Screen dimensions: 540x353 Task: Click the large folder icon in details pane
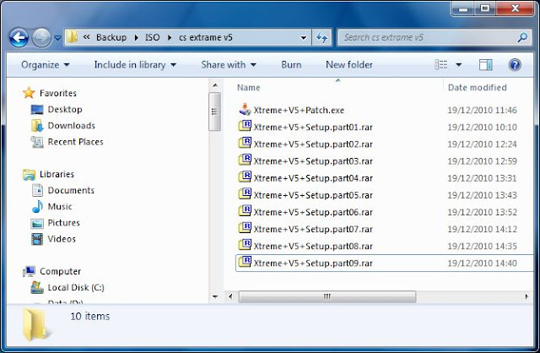coord(36,325)
